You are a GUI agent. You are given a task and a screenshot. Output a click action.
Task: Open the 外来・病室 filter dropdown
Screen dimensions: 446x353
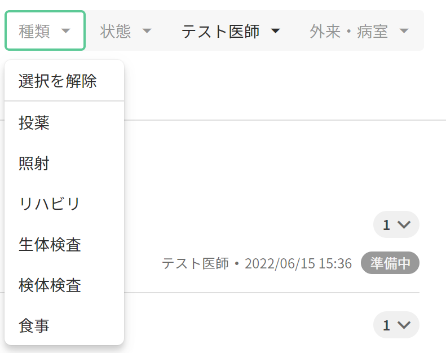click(x=359, y=31)
